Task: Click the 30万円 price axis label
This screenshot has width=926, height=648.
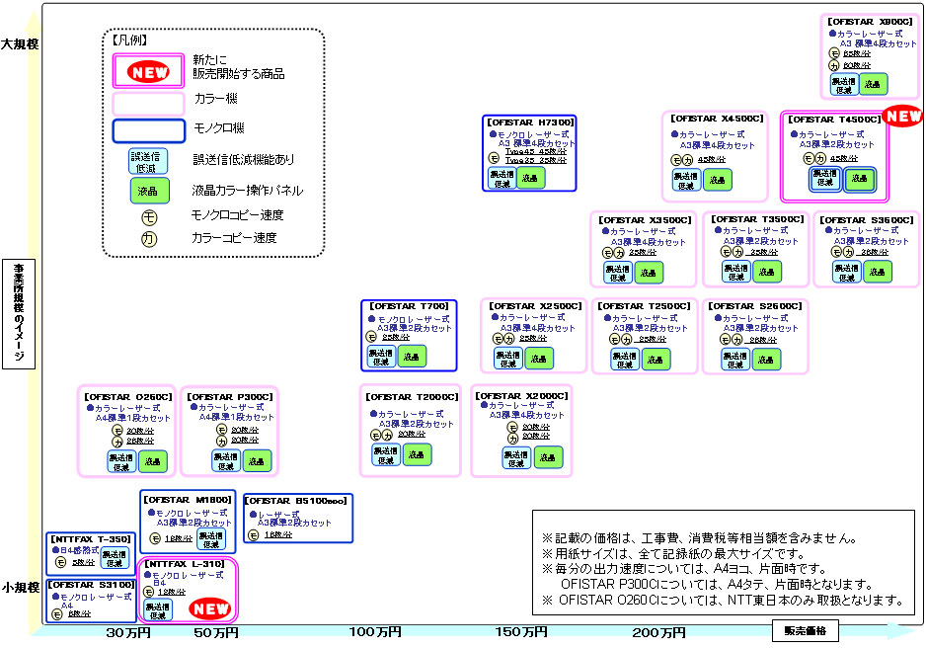Action: (x=128, y=633)
